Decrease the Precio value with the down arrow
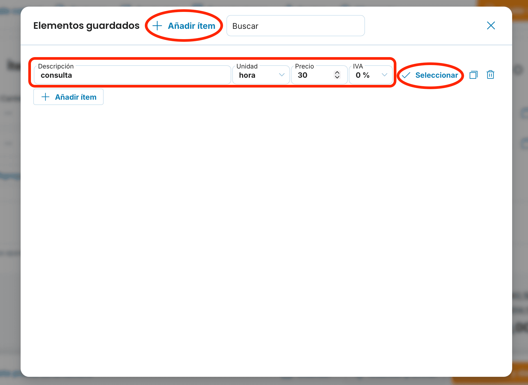This screenshot has width=528, height=385. pos(337,77)
